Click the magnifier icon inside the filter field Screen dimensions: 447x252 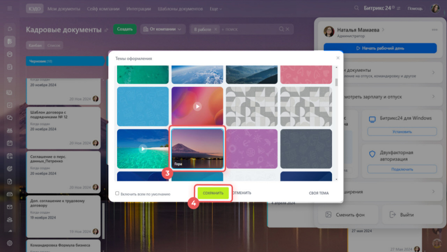click(x=281, y=29)
